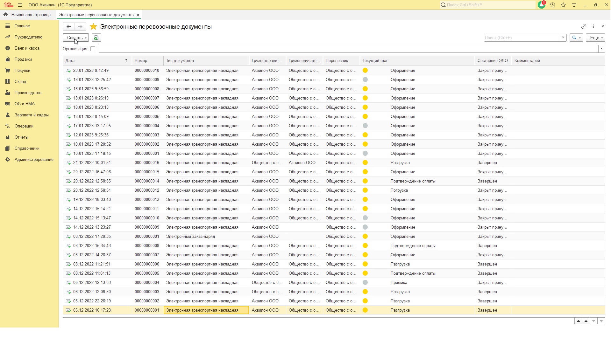Jump to first row with top arrow
This screenshot has width=611, height=338.
578,321
